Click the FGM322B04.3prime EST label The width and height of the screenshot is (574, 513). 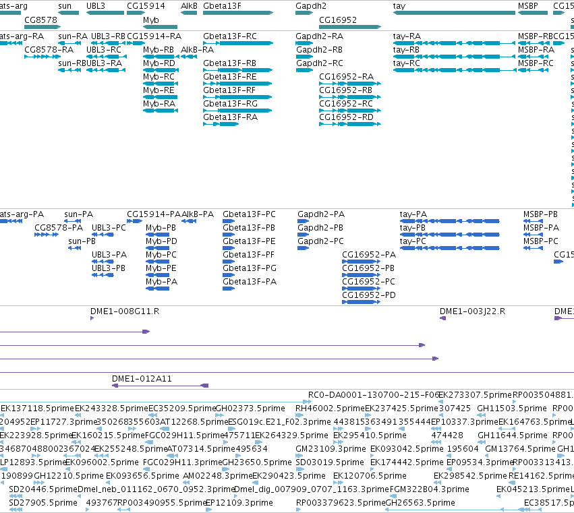[x=430, y=489]
